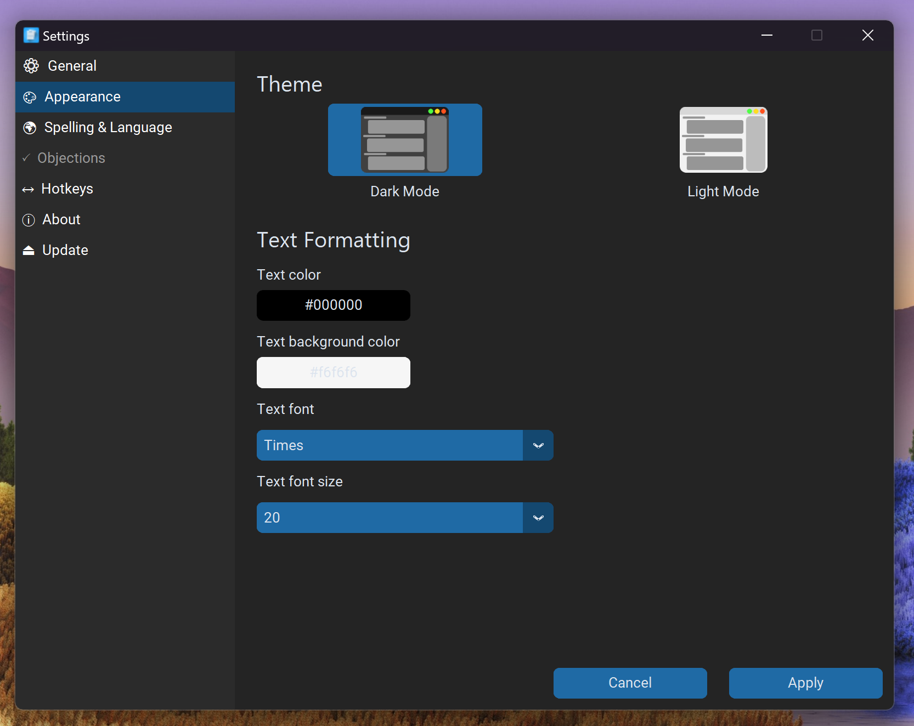Viewport: 914px width, 726px height.
Task: Click the General gear icon
Action: pyautogui.click(x=31, y=66)
